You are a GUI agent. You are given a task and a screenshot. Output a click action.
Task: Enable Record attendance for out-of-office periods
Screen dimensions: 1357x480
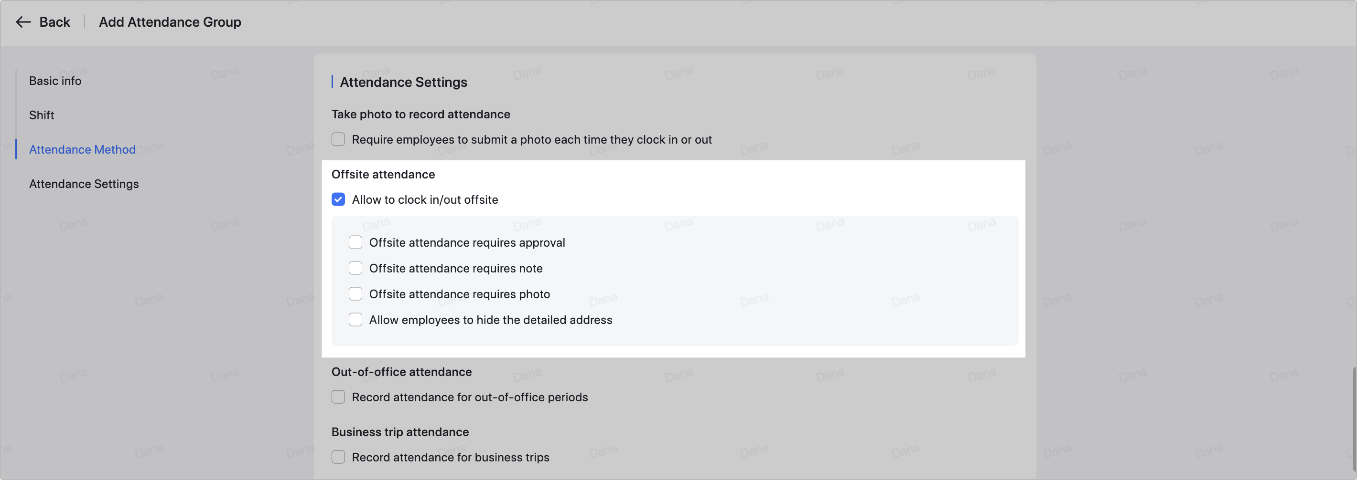(x=338, y=397)
